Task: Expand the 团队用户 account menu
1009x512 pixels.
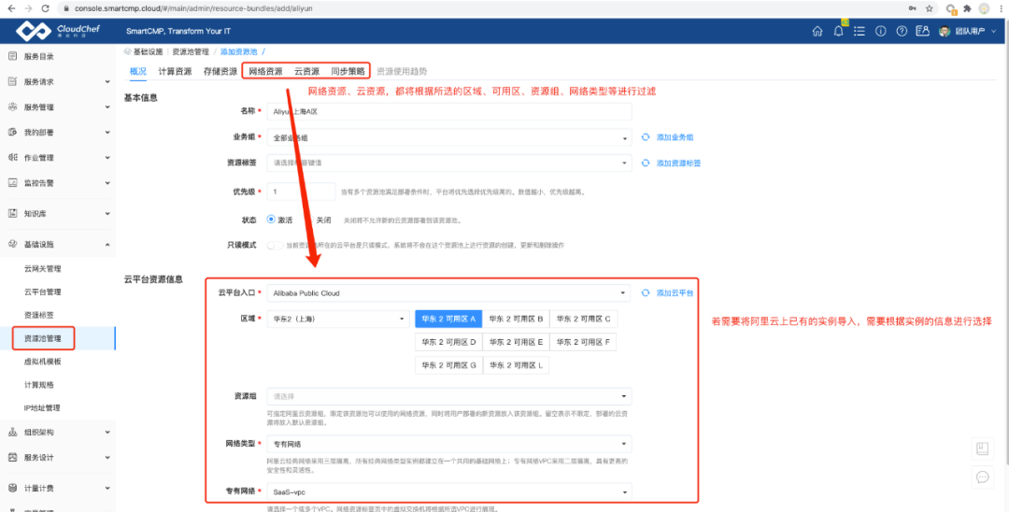Action: [x=994, y=31]
